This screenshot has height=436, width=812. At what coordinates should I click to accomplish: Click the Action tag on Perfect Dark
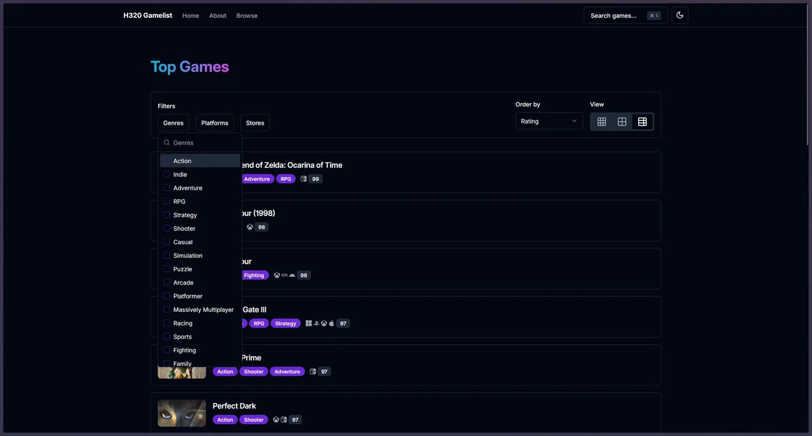coord(225,420)
